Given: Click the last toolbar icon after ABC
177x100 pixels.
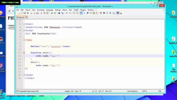Looking at the screenshot, I should click(x=121, y=13).
